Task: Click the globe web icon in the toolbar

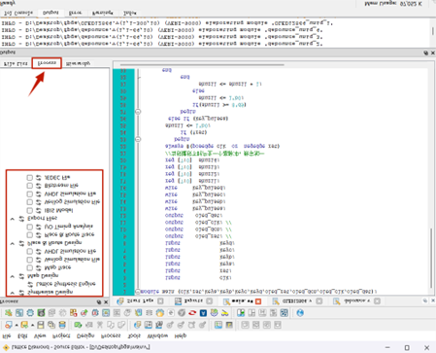Action: point(300,313)
